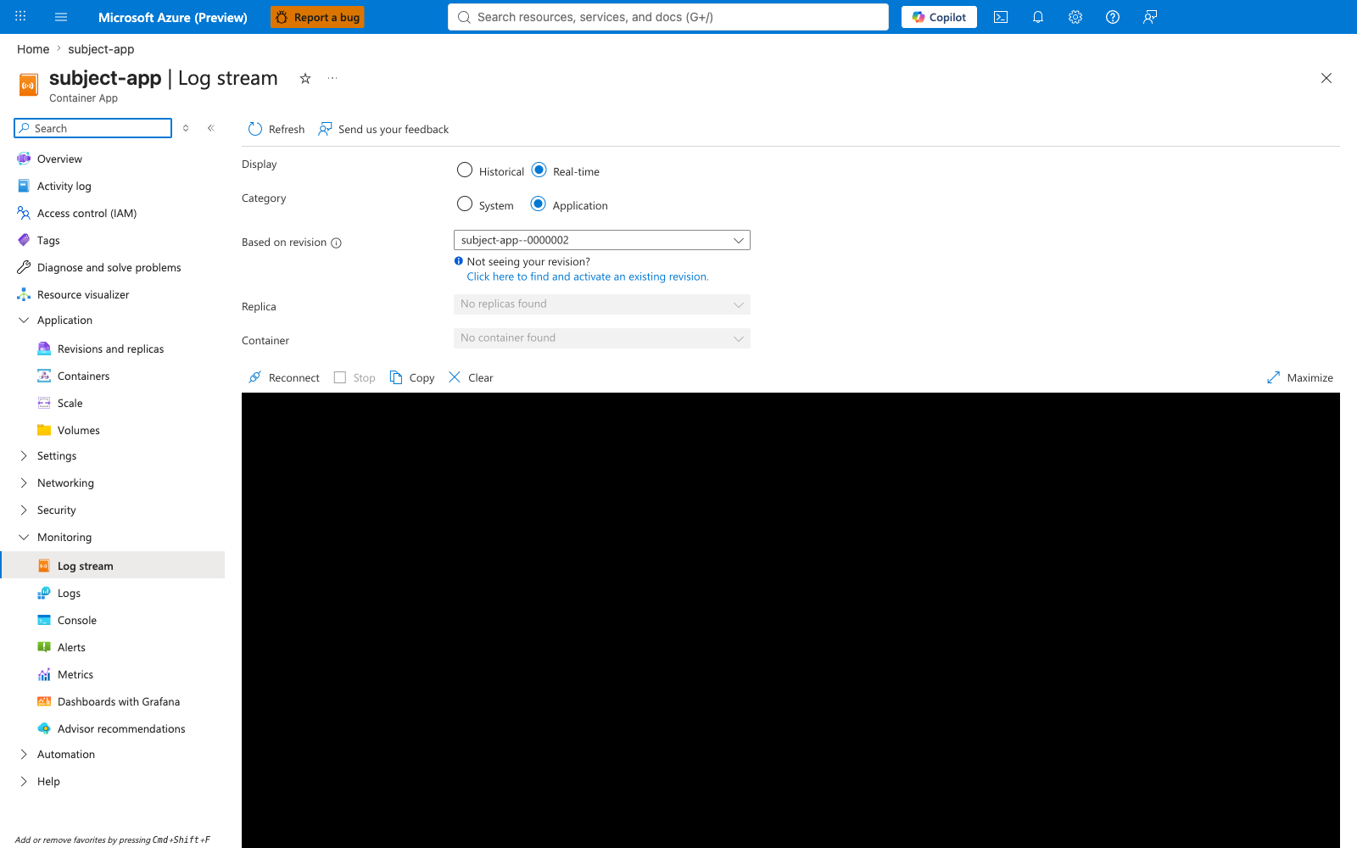This screenshot has width=1357, height=848.
Task: Click the info icon beside Based on revision
Action: coord(336,243)
